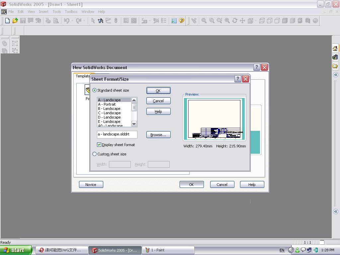Click sheet size list scroll up arrow
Viewport: 340px width, 255px height.
[x=134, y=100]
